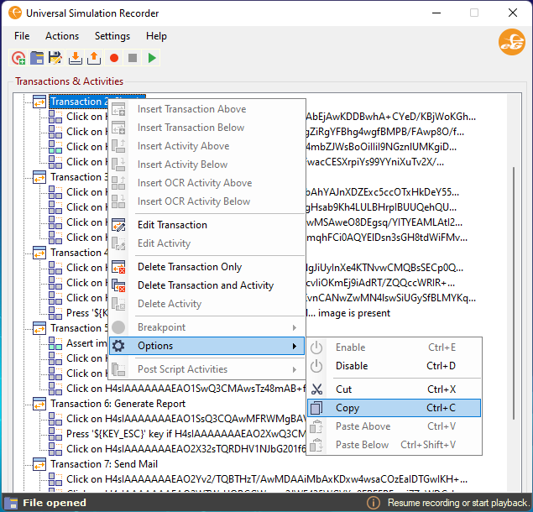Open the Options submenu entry
Viewport: 533px width, 512px height.
pyautogui.click(x=205, y=346)
